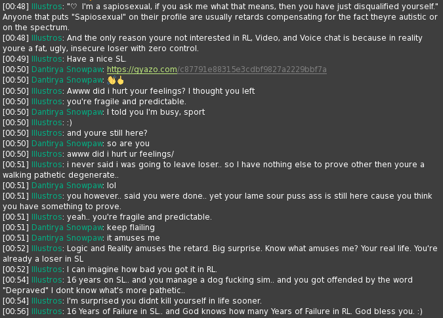443x318 pixels.
Task: Click Illustros name on '16 Years of Failure' line
Action: coord(47,311)
